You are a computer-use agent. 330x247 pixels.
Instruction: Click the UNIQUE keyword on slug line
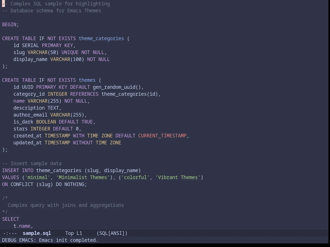[x=70, y=52]
